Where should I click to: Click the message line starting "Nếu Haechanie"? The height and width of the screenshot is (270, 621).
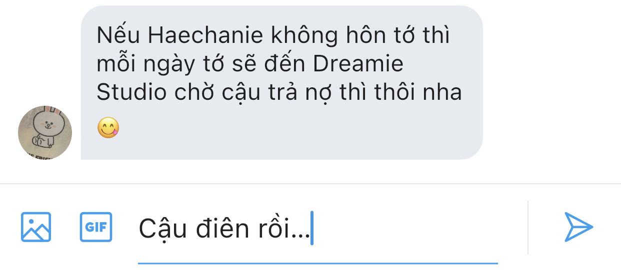(x=273, y=36)
